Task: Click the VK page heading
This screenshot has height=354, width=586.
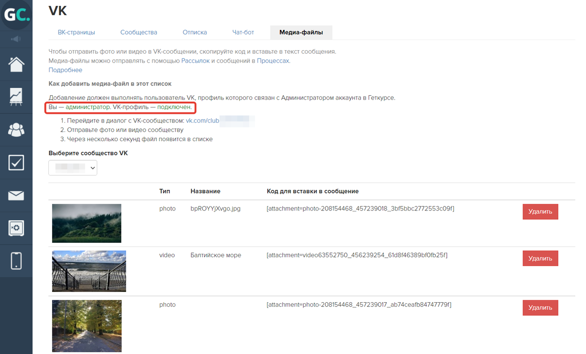Action: tap(58, 11)
